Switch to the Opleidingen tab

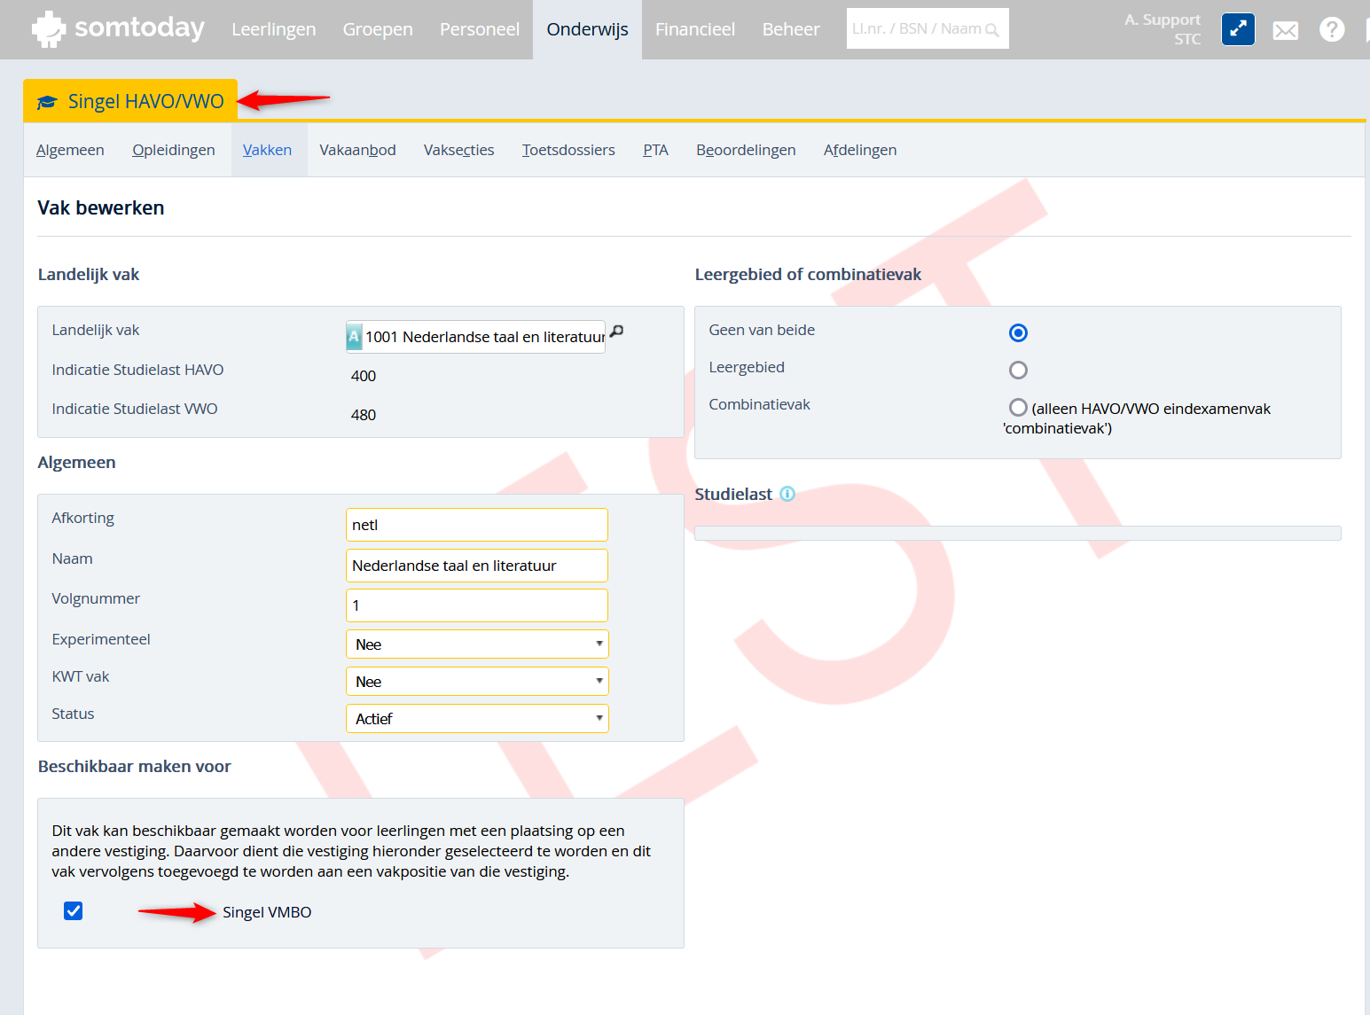tap(174, 150)
